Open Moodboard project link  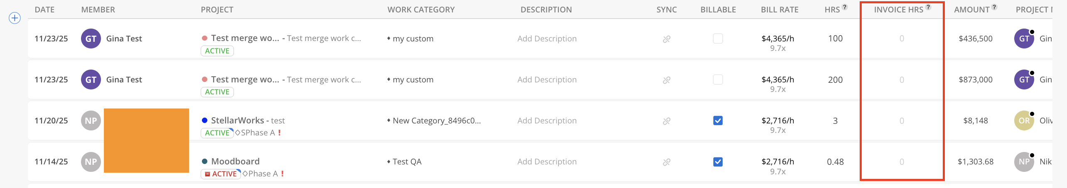click(x=235, y=161)
